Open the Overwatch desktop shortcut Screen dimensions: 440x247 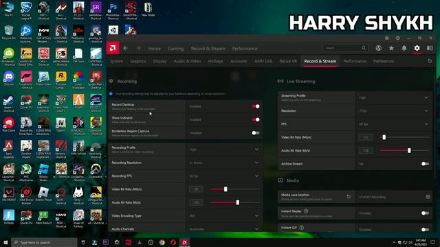click(96, 171)
